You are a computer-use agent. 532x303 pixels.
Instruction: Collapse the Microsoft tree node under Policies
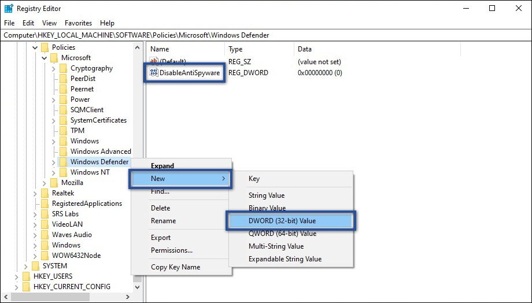tap(44, 58)
